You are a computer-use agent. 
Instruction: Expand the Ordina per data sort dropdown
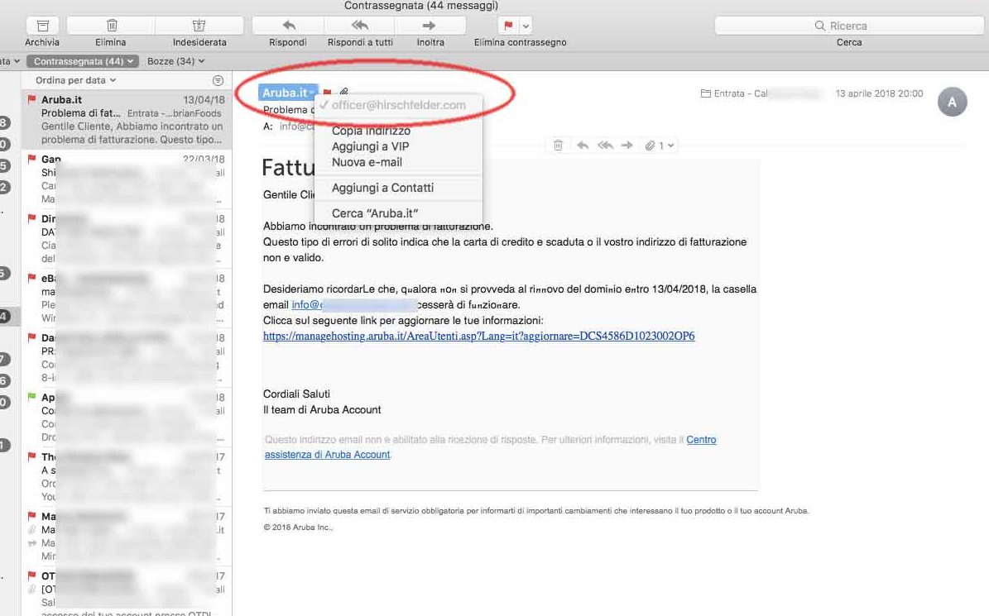75,80
